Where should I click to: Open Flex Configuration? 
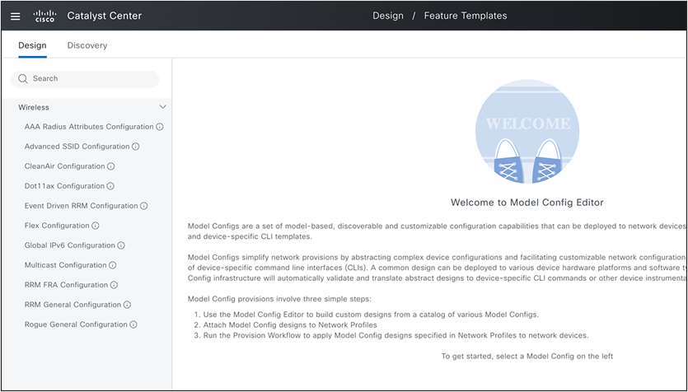pyautogui.click(x=57, y=226)
